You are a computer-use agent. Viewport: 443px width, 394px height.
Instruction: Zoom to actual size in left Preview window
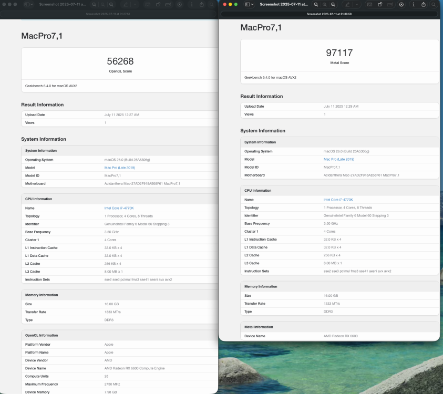(103, 5)
